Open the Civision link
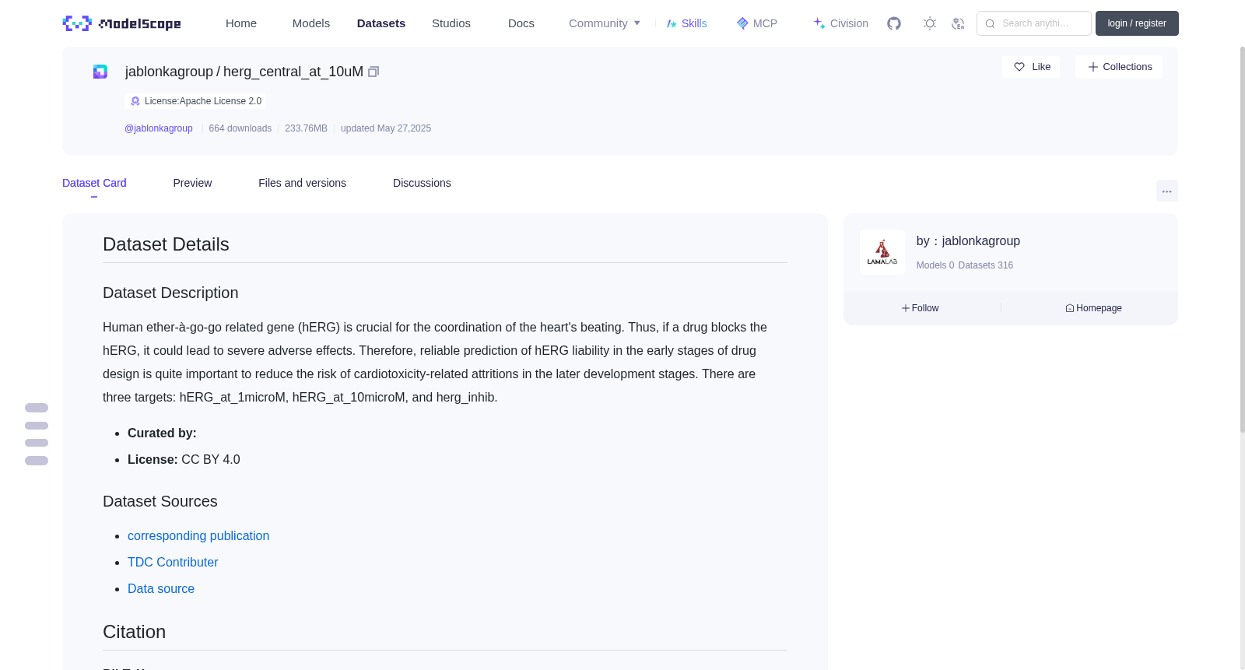The width and height of the screenshot is (1245, 670). click(840, 23)
